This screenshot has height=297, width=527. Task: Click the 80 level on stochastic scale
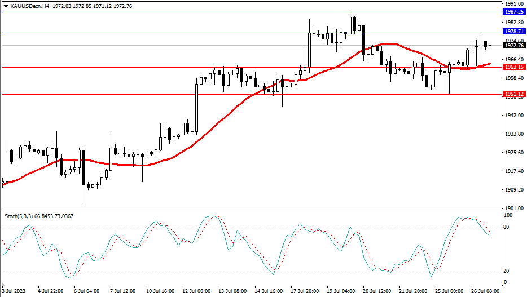point(507,227)
